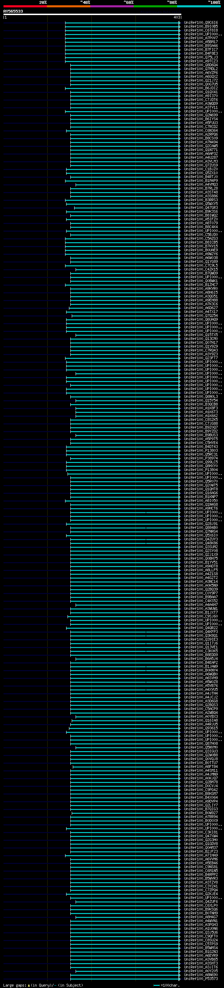Select hit label UniRef100_Q2J1X9
Screen dimensions: 224x988
(201, 554)
